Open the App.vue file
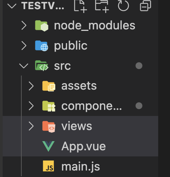 (x=83, y=146)
